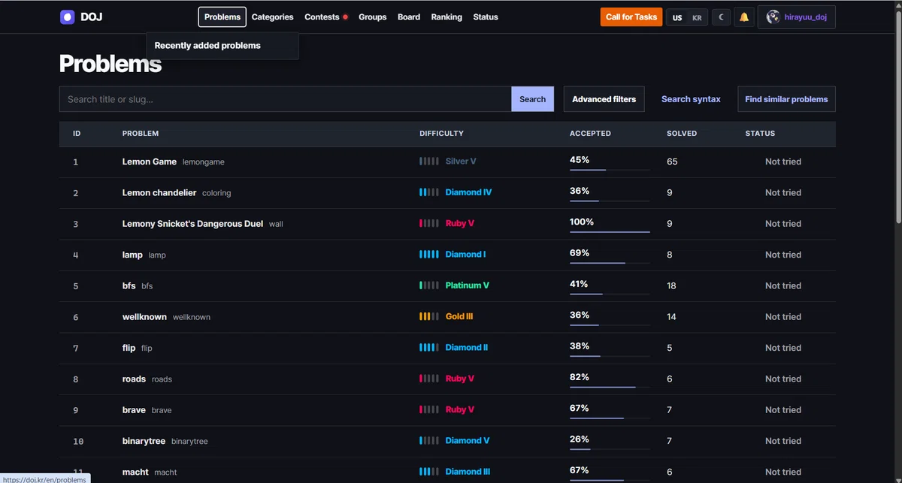View the Ranking page
Image resolution: width=902 pixels, height=483 pixels.
click(x=446, y=17)
